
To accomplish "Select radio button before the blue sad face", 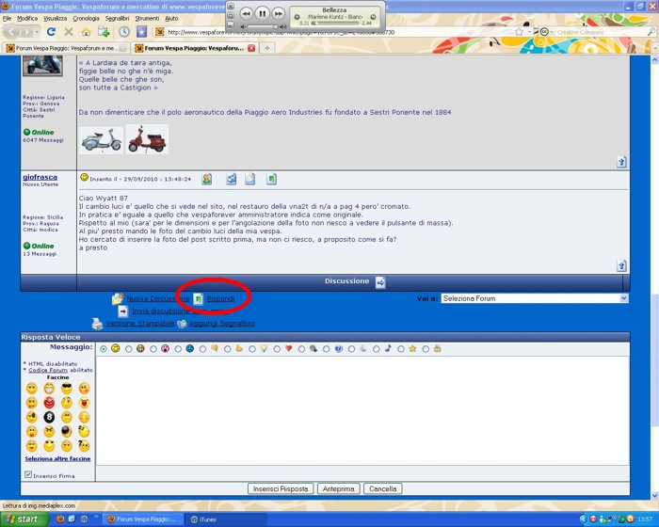I will tap(178, 349).
